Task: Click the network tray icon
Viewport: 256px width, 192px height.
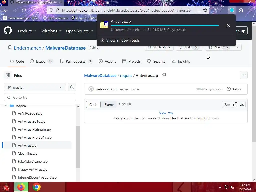Action: (x=226, y=187)
